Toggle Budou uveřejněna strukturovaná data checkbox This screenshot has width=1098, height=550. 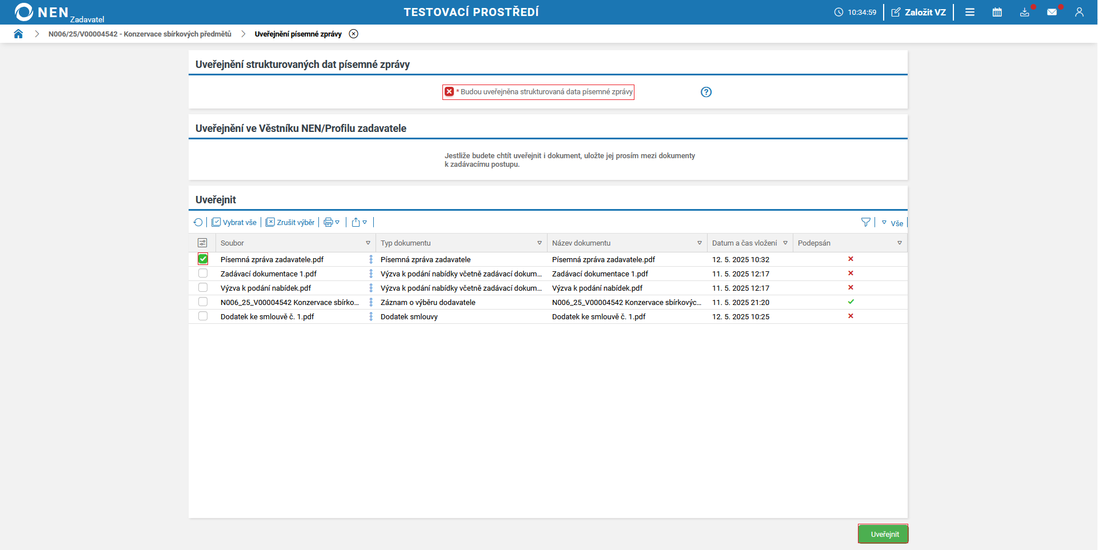[x=449, y=92]
